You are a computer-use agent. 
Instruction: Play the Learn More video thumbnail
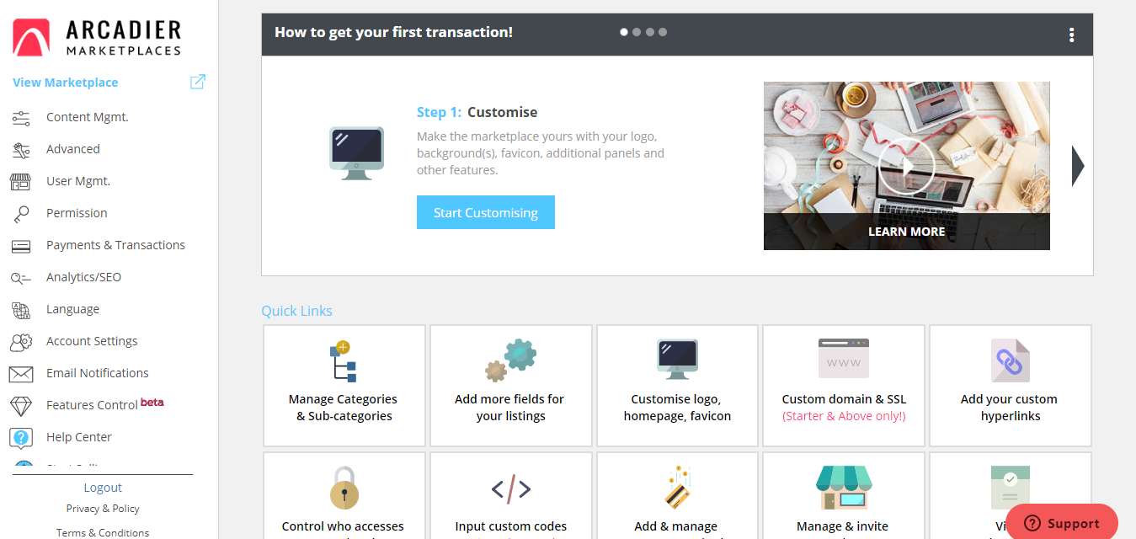(906, 166)
